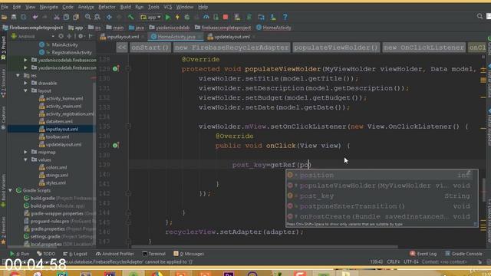Viewport: 491px width, 276px height.
Task: Click the Help question mark icon
Action: point(285,17)
